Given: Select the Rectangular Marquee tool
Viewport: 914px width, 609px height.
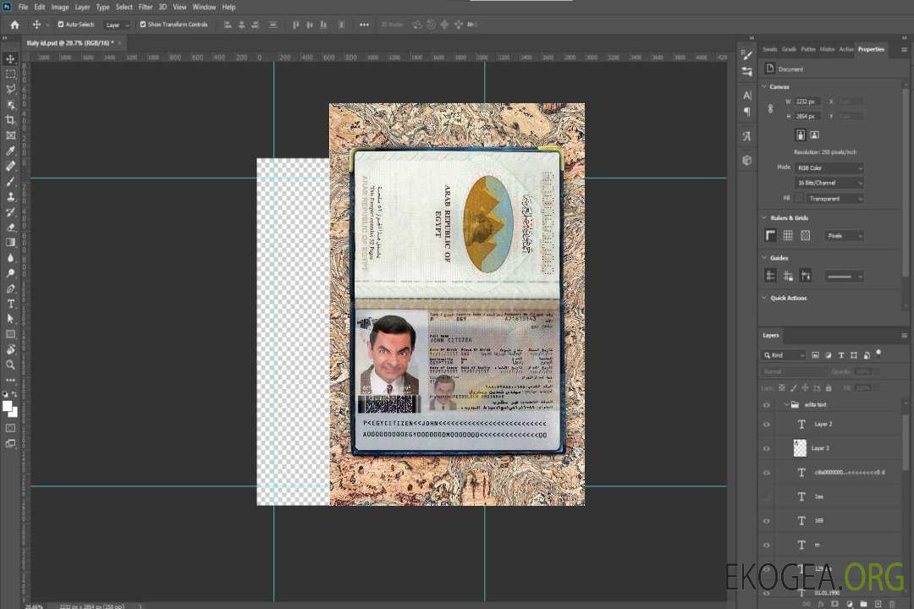Looking at the screenshot, I should click(x=10, y=74).
